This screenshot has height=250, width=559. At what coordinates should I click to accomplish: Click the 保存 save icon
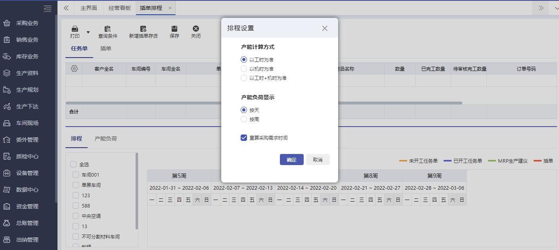tap(174, 29)
